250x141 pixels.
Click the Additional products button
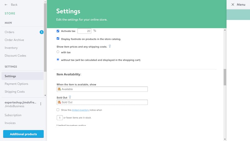pos(23,134)
